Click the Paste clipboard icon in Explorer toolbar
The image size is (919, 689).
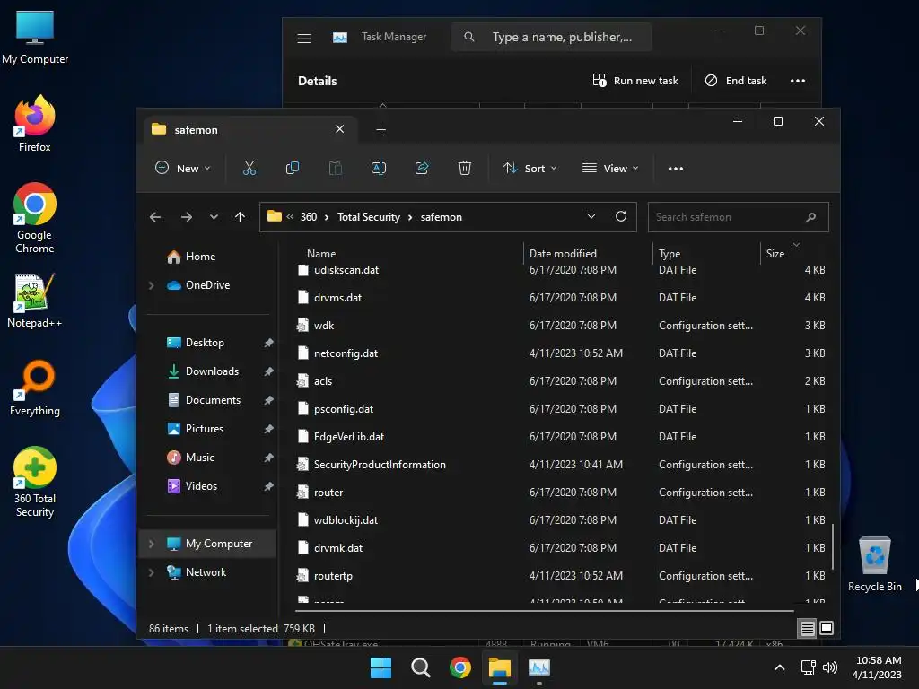(x=336, y=168)
